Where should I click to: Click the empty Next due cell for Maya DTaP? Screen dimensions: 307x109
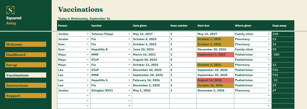215,60
